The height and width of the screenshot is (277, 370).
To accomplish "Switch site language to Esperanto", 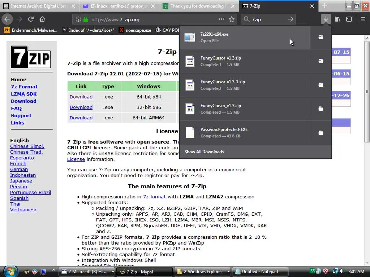I will point(22,158).
